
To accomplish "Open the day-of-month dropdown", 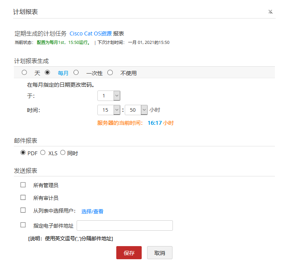I will coord(109,96).
